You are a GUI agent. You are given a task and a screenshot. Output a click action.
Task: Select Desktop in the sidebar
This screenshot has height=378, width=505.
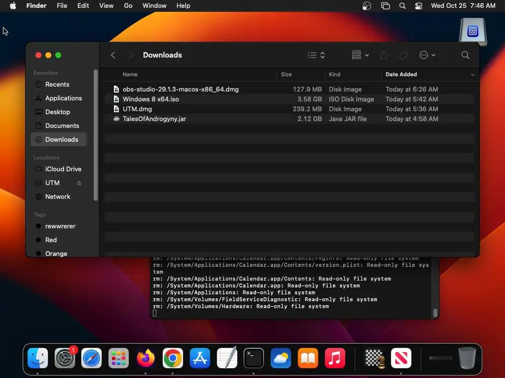(59, 112)
